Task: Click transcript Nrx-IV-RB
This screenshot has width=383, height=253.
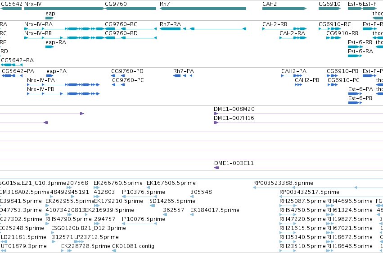Action: [x=64, y=38]
